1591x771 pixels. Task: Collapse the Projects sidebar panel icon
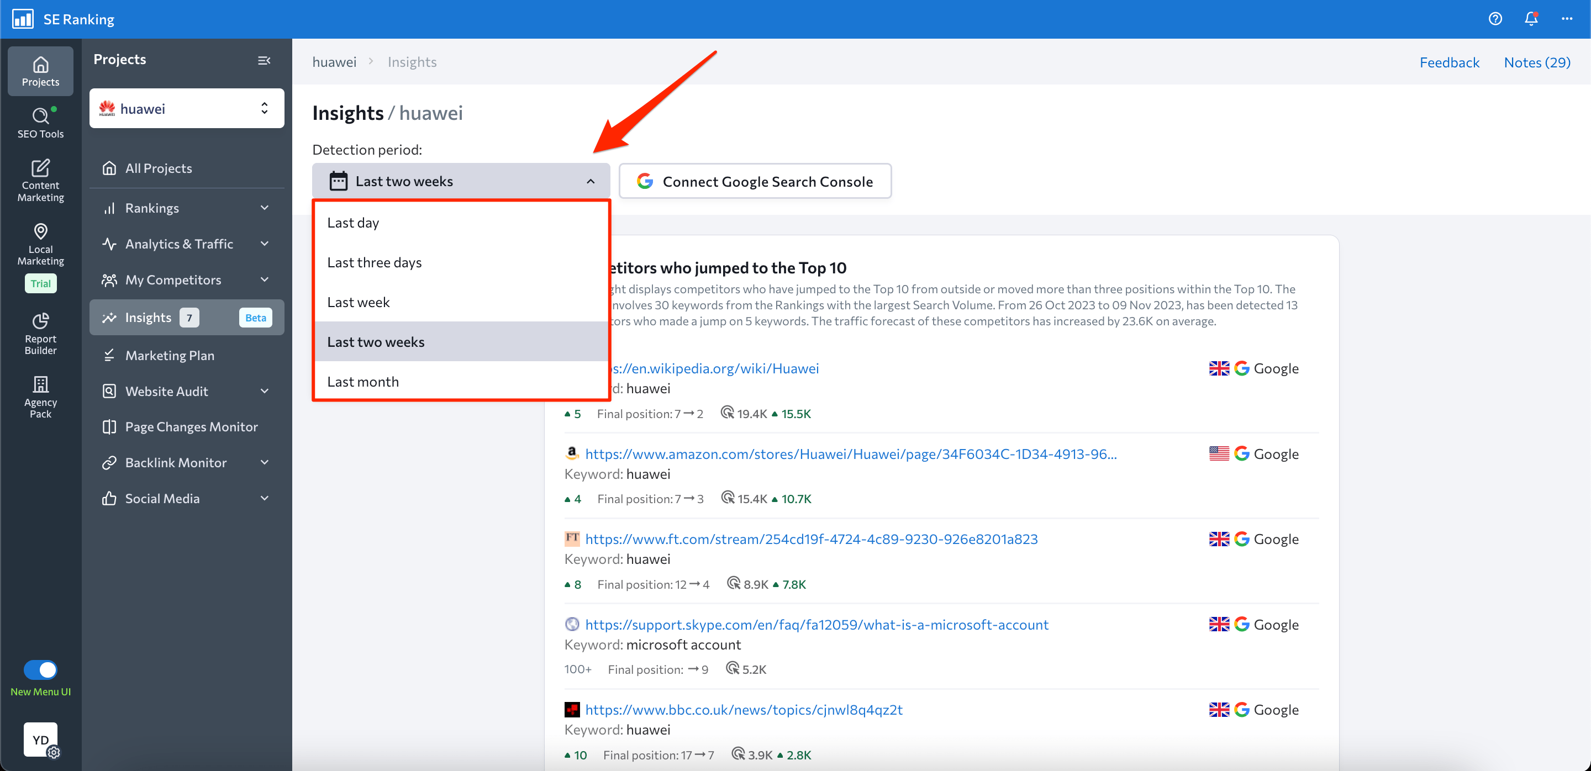(264, 60)
